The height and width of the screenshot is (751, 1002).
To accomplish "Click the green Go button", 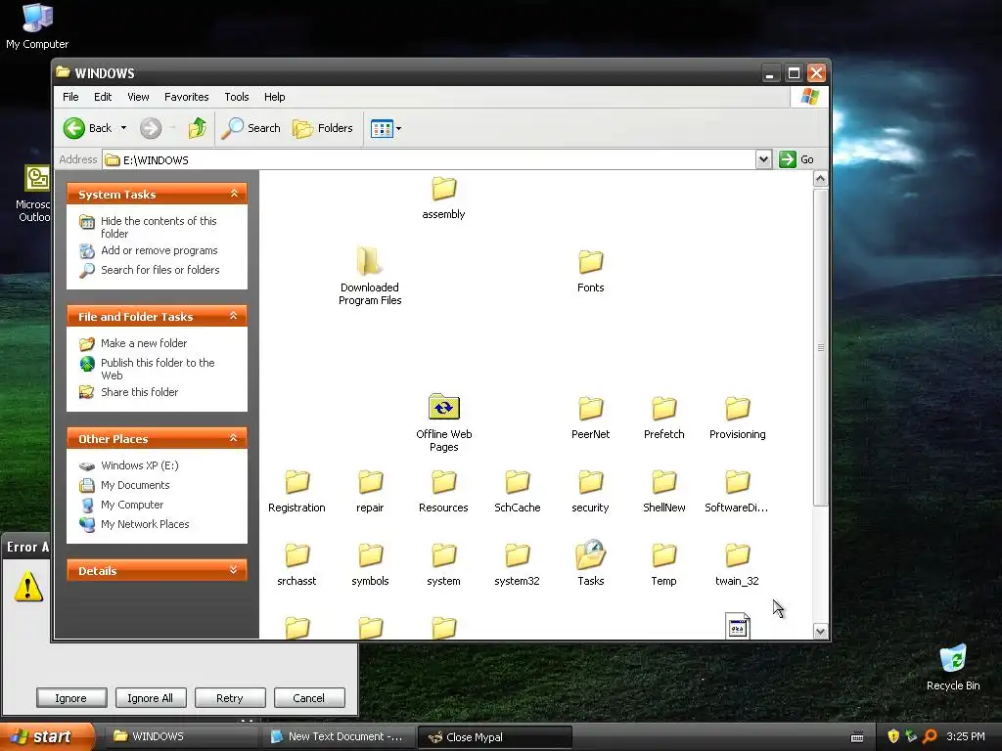I will point(797,159).
